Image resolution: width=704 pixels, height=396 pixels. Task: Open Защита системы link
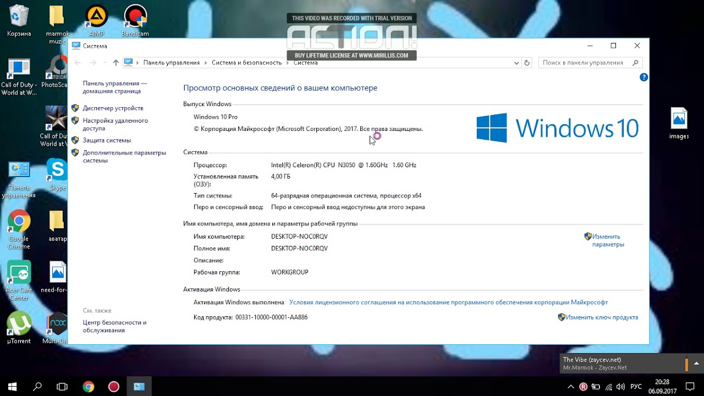tap(107, 140)
